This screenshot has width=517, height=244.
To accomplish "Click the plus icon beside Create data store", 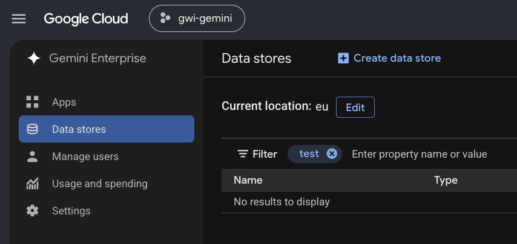I will point(343,58).
